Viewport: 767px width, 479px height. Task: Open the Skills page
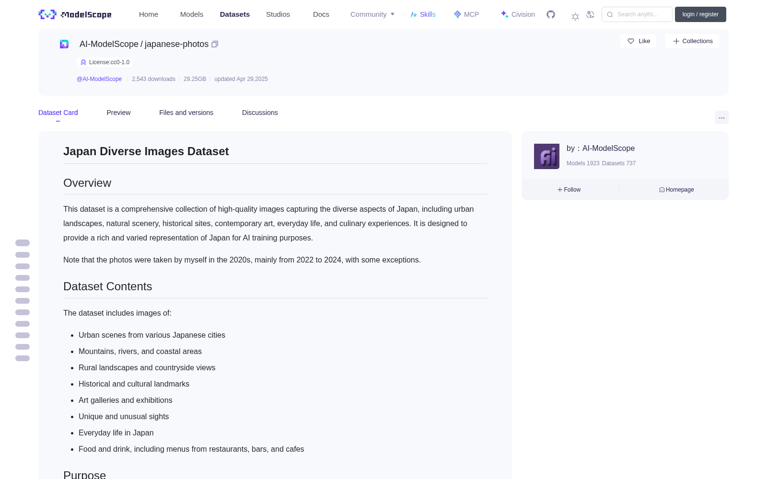pyautogui.click(x=423, y=14)
